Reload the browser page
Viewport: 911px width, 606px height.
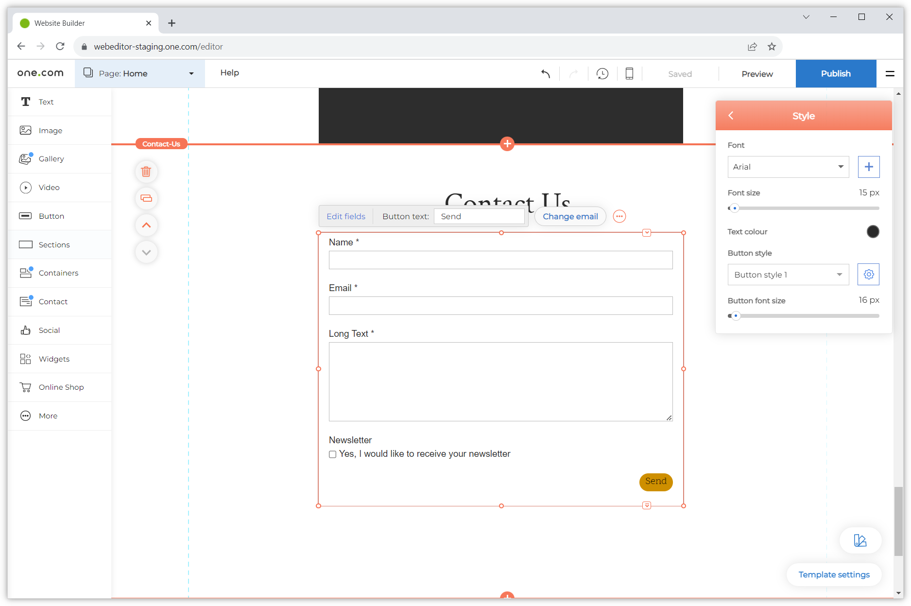pos(60,47)
